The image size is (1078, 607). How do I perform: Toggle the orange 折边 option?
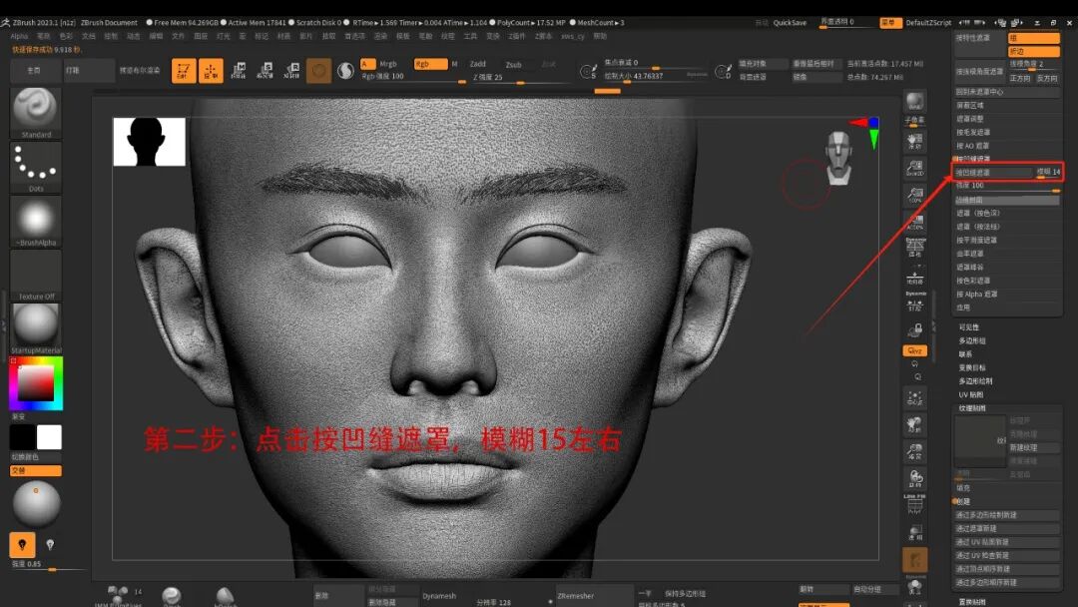pos(1034,52)
